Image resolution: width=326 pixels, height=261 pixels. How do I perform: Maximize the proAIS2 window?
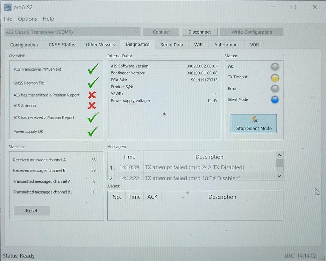point(294,7)
